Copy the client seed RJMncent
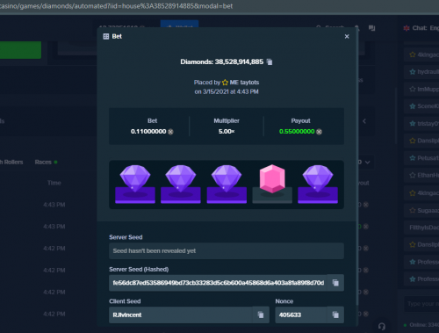The height and width of the screenshot is (333, 439). (x=261, y=315)
